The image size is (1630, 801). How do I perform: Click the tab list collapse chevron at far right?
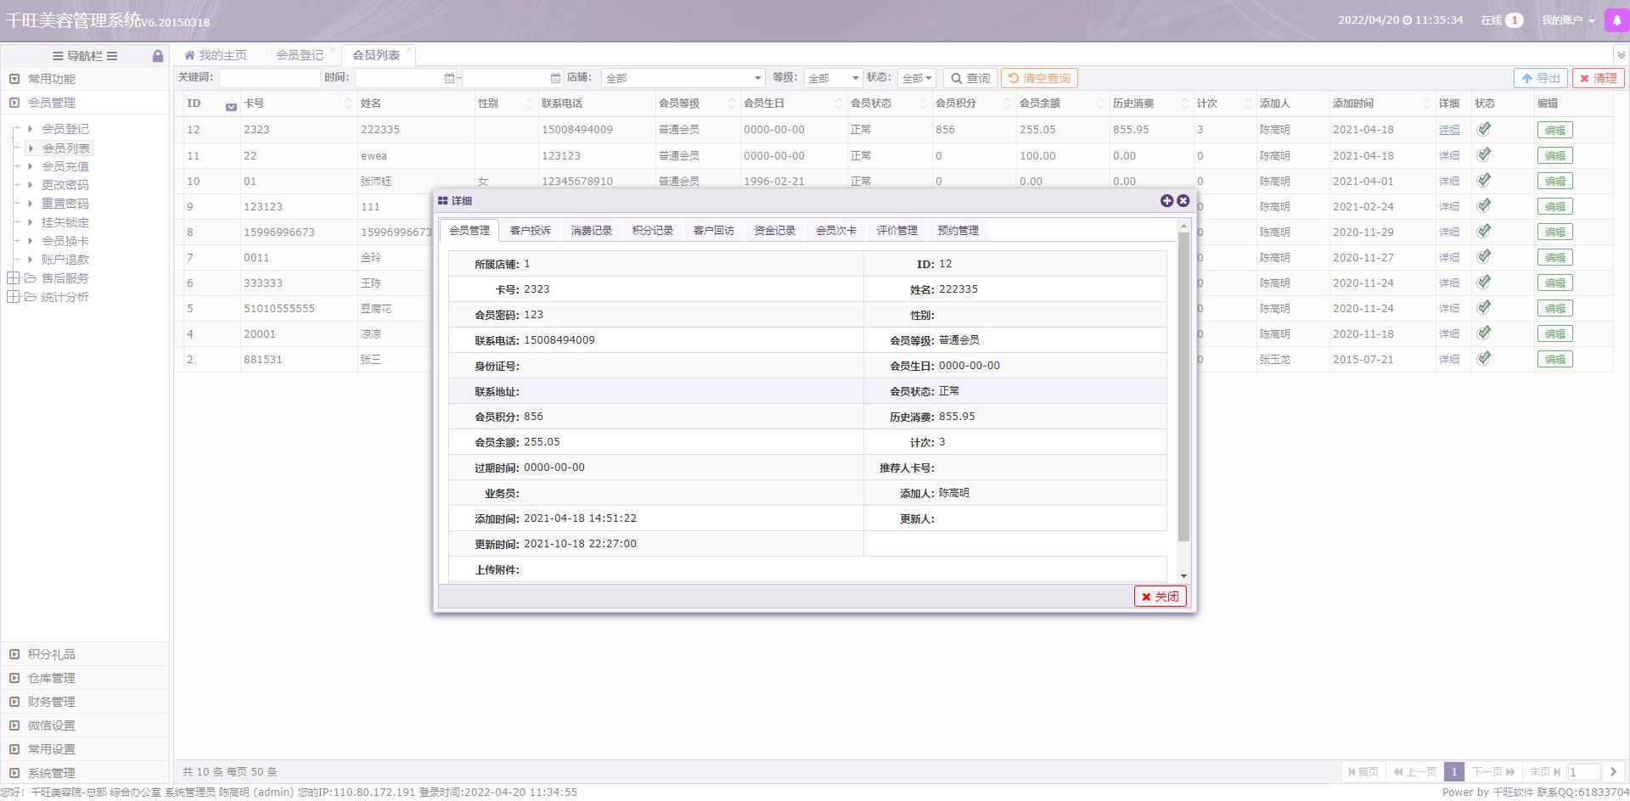[1621, 55]
